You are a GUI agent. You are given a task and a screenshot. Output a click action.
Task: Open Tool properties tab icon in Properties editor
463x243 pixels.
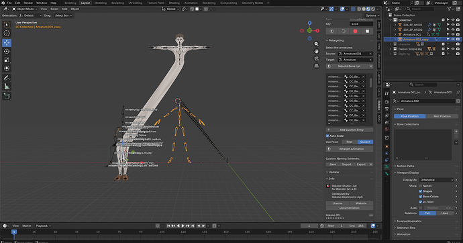click(x=387, y=93)
